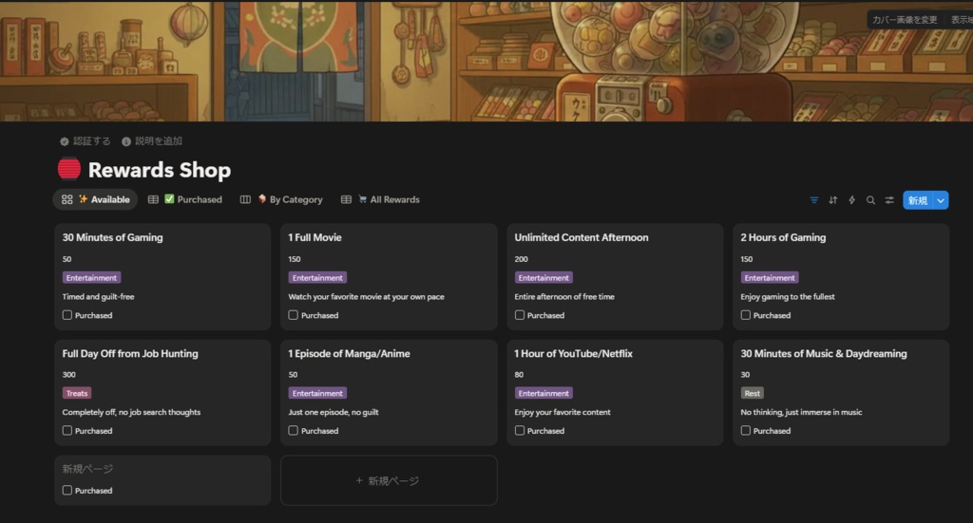Check Purchased on 30 Minutes of Gaming
The height and width of the screenshot is (523, 973).
(67, 315)
